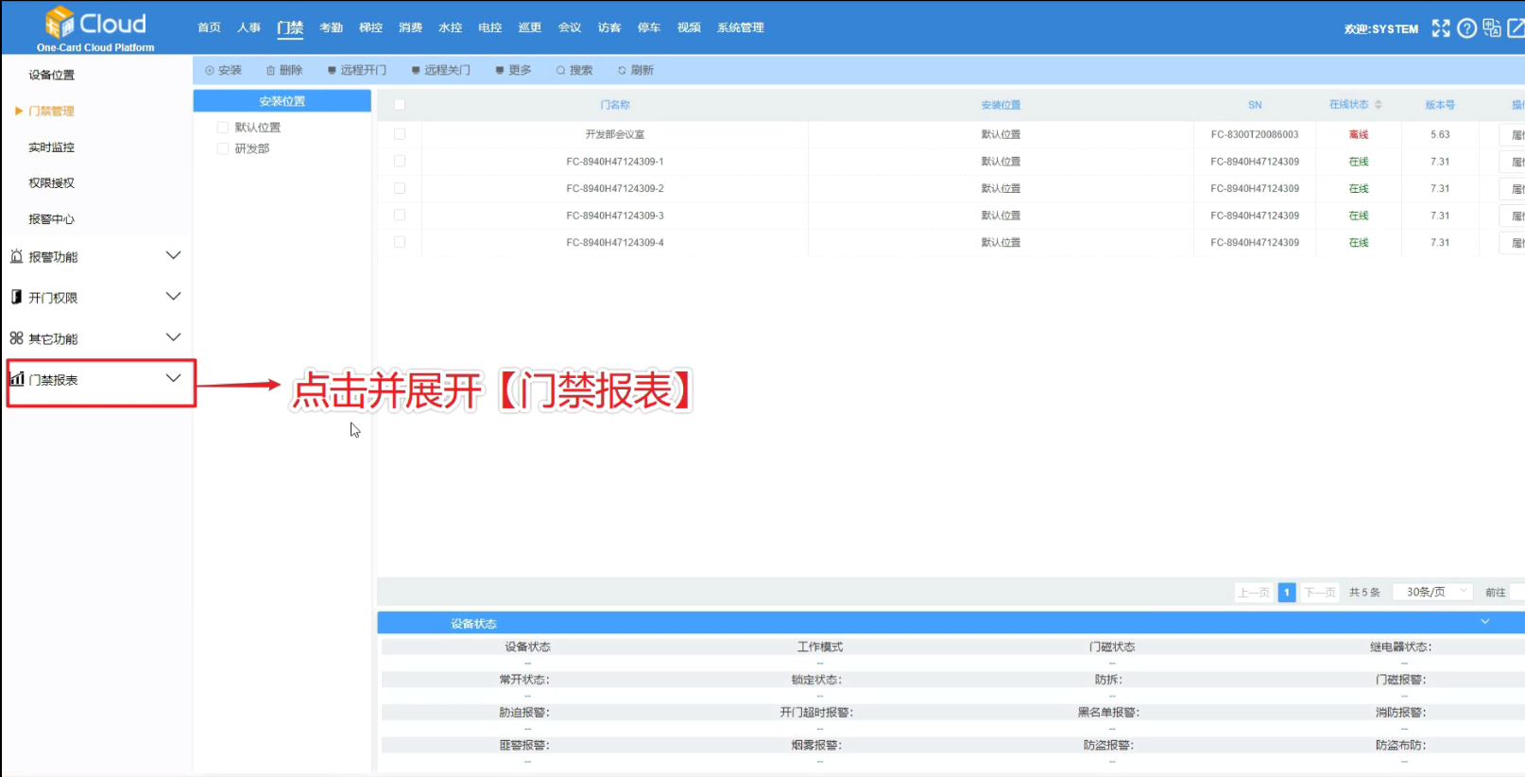Click the 刷新 refresh icon
This screenshot has height=777, width=1525.
coord(622,70)
